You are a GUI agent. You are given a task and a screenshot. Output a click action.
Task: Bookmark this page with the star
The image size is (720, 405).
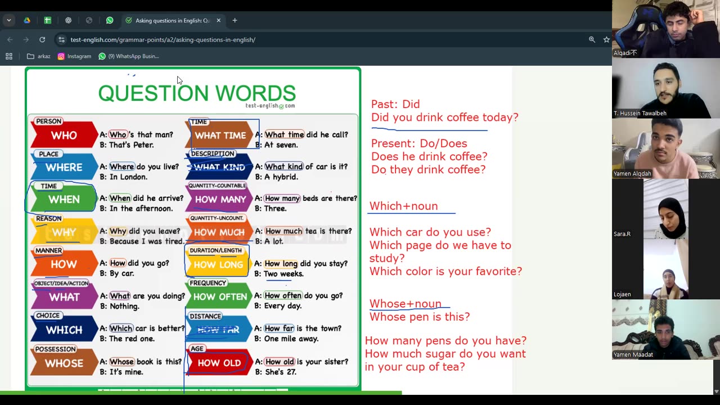tap(606, 39)
